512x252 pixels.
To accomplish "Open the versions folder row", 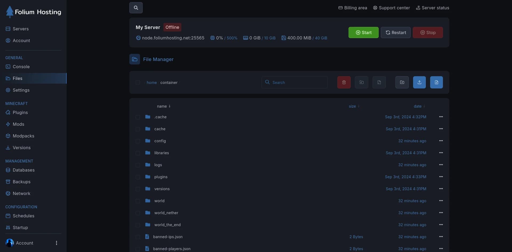I will (289, 189).
